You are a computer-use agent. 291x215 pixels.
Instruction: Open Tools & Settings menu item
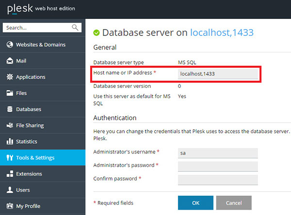[x=35, y=158]
